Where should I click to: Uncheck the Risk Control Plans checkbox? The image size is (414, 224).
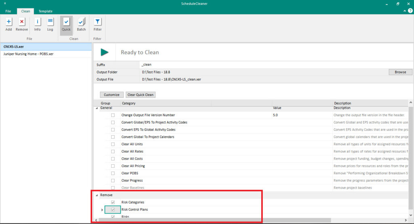(x=113, y=210)
